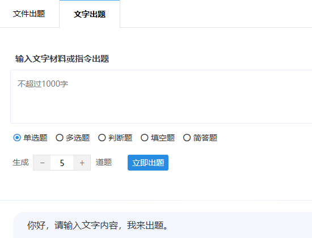Click the 立即出题 button
The image size is (312, 238).
click(148, 163)
